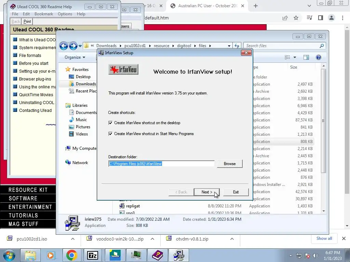The image size is (350, 262).
Task: Open Chrome side panel icon
Action: 321,18
